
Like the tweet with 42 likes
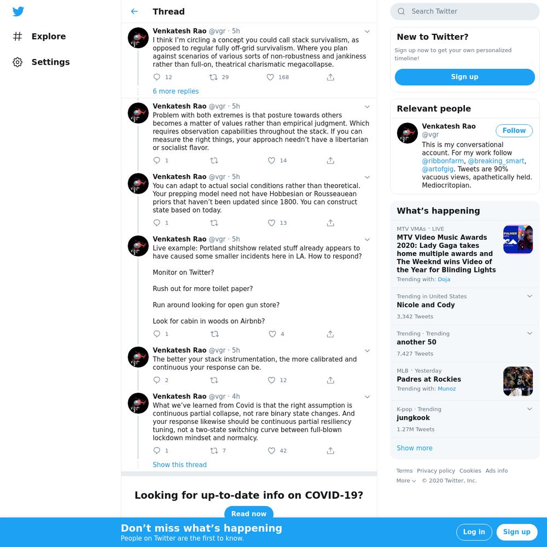point(271,451)
